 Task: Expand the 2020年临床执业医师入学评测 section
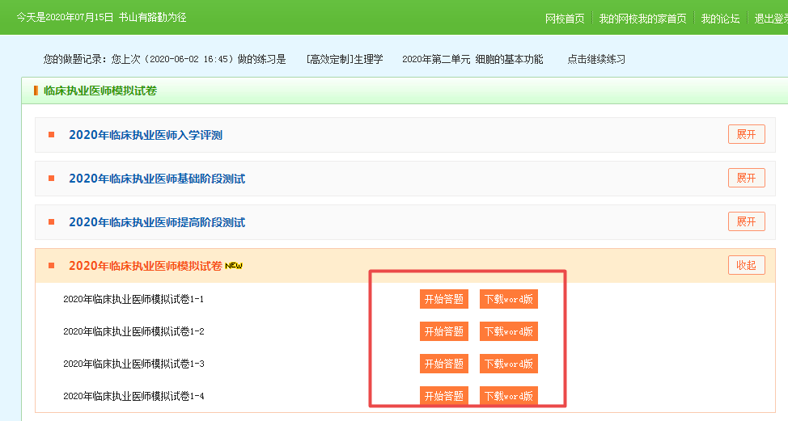pyautogui.click(x=746, y=135)
